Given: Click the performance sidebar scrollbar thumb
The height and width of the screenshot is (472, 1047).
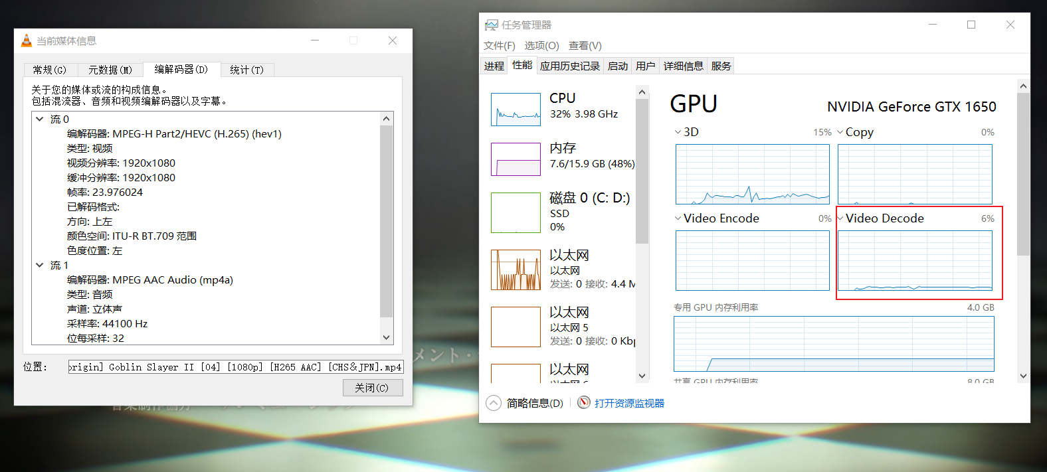Looking at the screenshot, I should (x=642, y=171).
